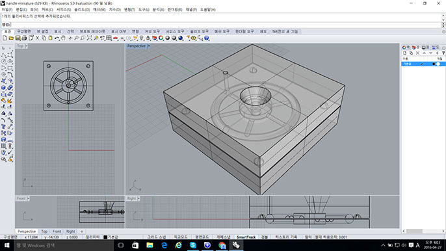Open the Right viewport title dropdown arrow
The height and width of the screenshot is (251, 446).
point(138,198)
